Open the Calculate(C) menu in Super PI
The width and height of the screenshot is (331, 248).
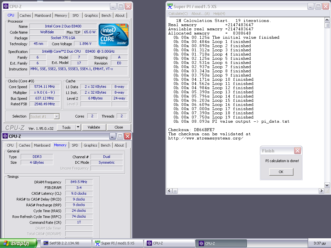tap(178, 14)
